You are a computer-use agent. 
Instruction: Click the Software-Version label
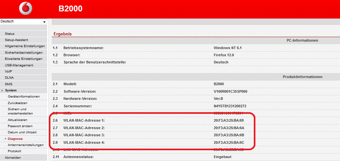(x=80, y=91)
